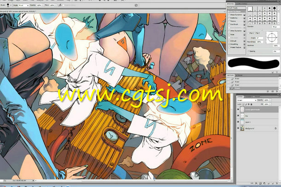Click the Diameter value field
Screen dimensions: 281x187
pyautogui.click(x=275, y=27)
